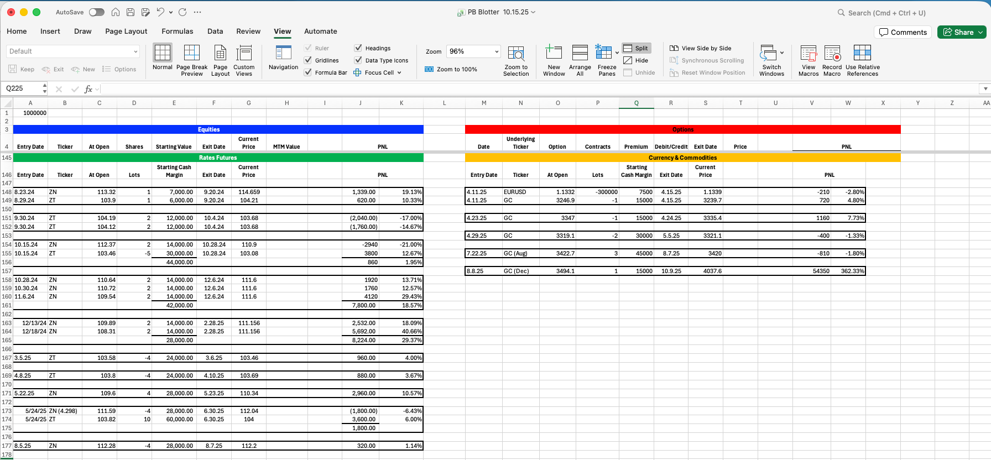Expand the Focus Cell options arrow
Viewport: 991px width, 460px height.
(x=399, y=72)
